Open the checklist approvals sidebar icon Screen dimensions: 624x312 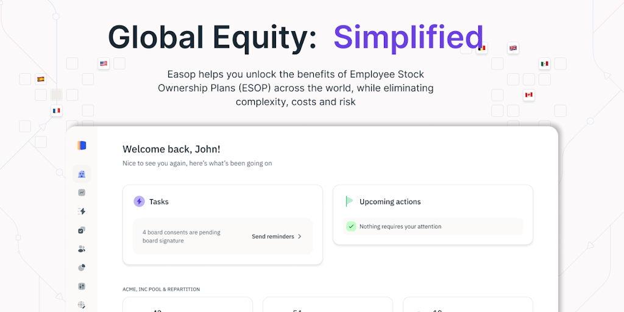(82, 230)
